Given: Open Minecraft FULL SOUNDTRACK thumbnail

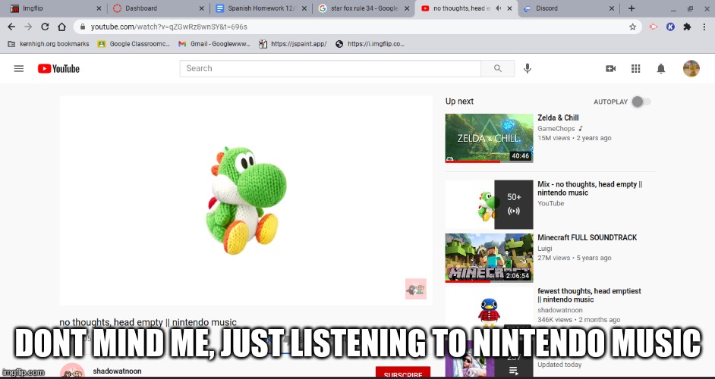Looking at the screenshot, I should (x=489, y=258).
